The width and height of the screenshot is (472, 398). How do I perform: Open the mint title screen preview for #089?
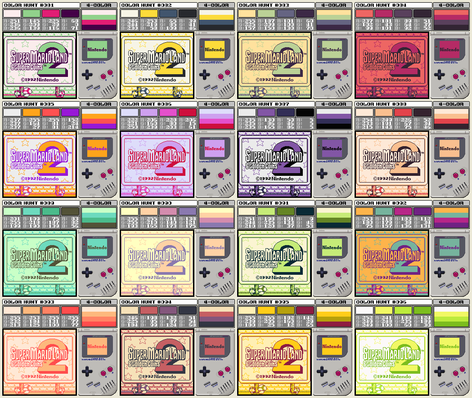(x=40, y=263)
